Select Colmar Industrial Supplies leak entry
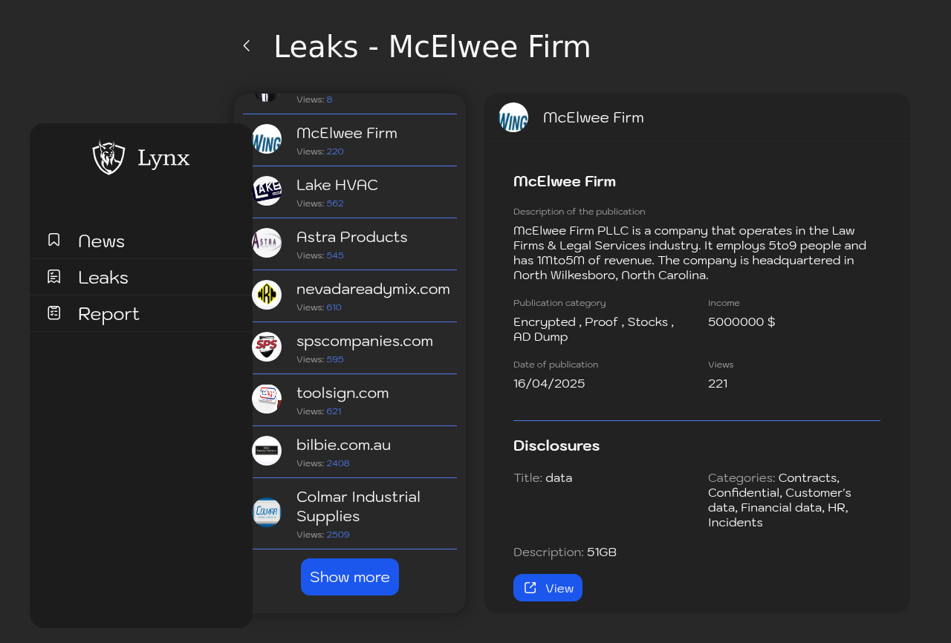The height and width of the screenshot is (643, 951). click(x=350, y=514)
